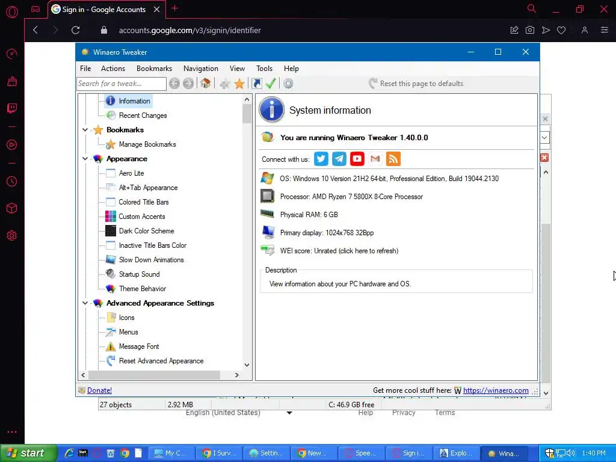Open Winaero's YouTube link icon
This screenshot has height=462, width=616.
pyautogui.click(x=357, y=159)
